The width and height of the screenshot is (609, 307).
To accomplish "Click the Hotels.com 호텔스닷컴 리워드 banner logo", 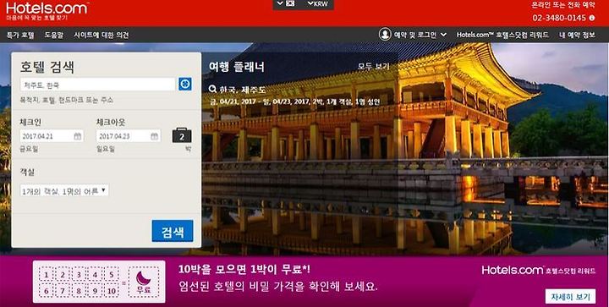I will coord(538,270).
